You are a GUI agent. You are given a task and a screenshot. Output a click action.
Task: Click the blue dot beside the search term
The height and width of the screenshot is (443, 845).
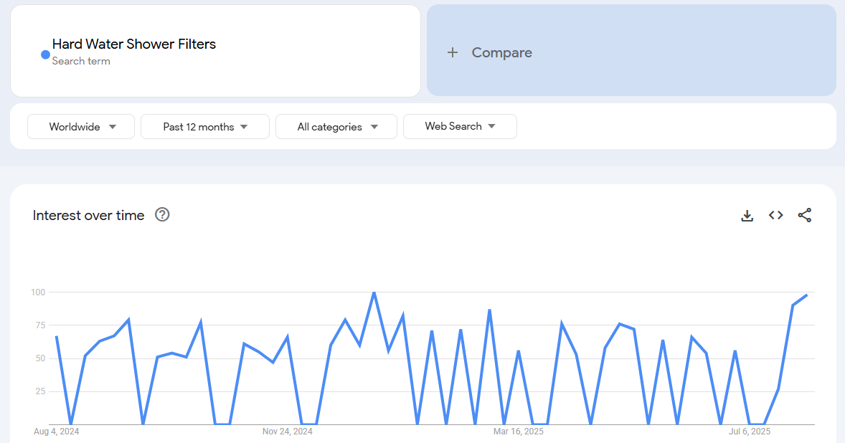pos(45,54)
